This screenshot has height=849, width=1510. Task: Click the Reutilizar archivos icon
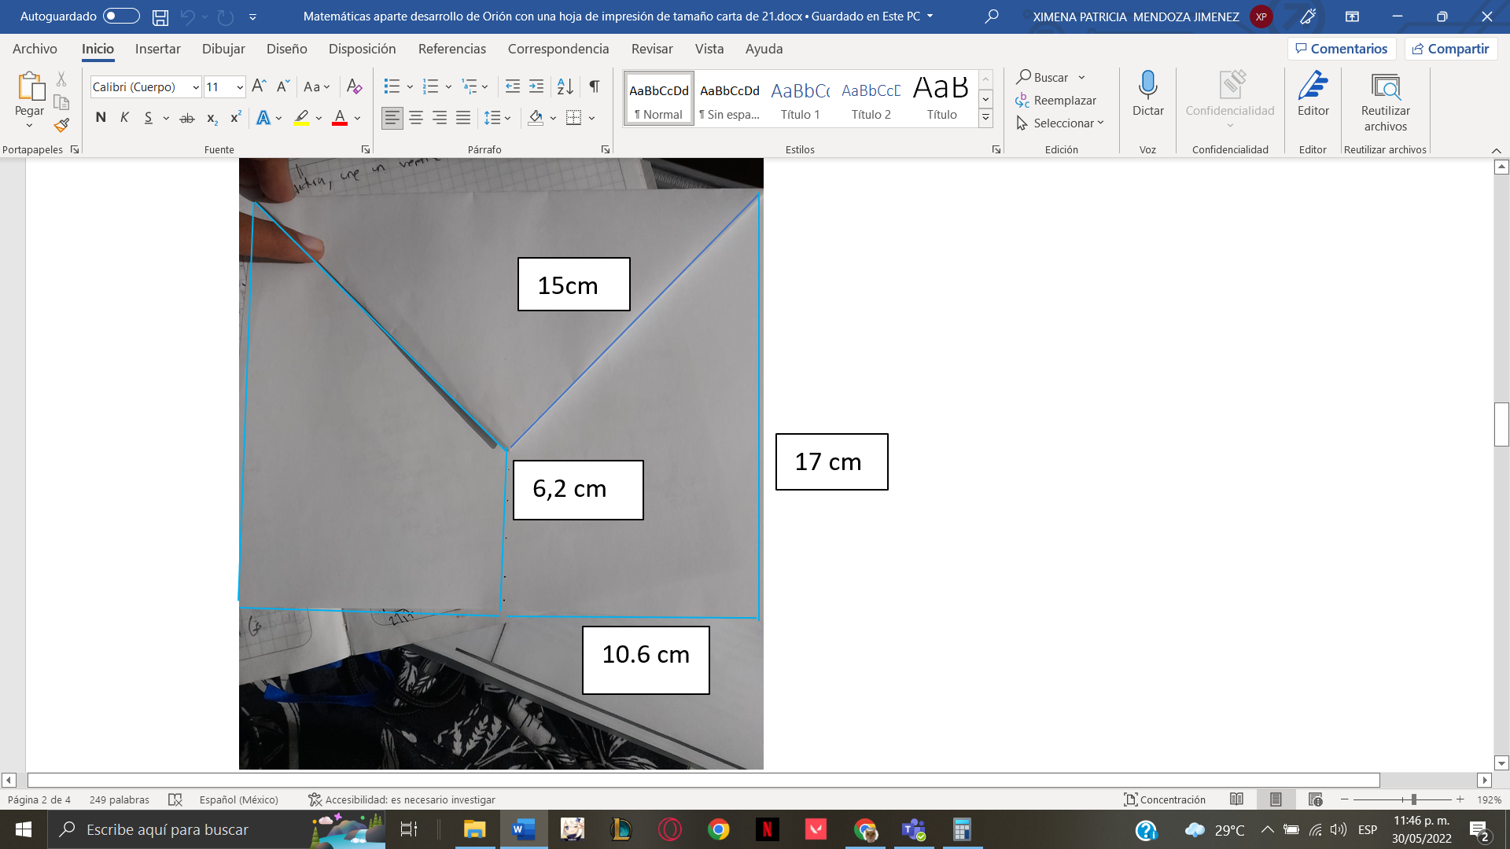[1385, 94]
